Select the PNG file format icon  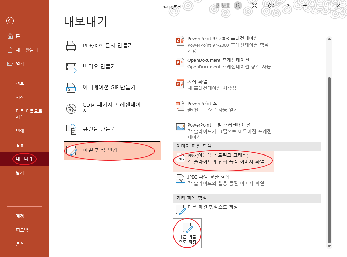point(180,158)
